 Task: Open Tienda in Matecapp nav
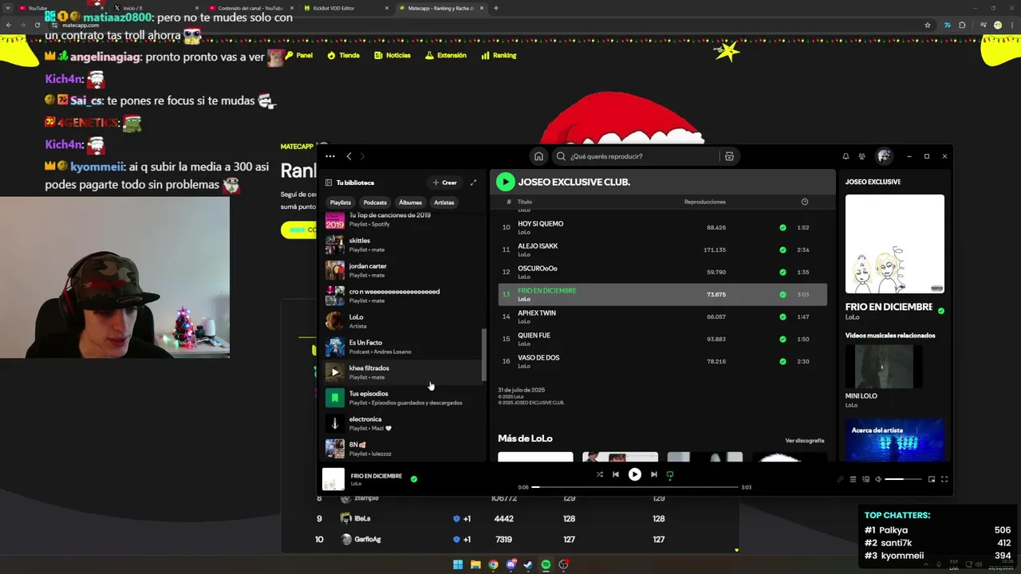(344, 56)
